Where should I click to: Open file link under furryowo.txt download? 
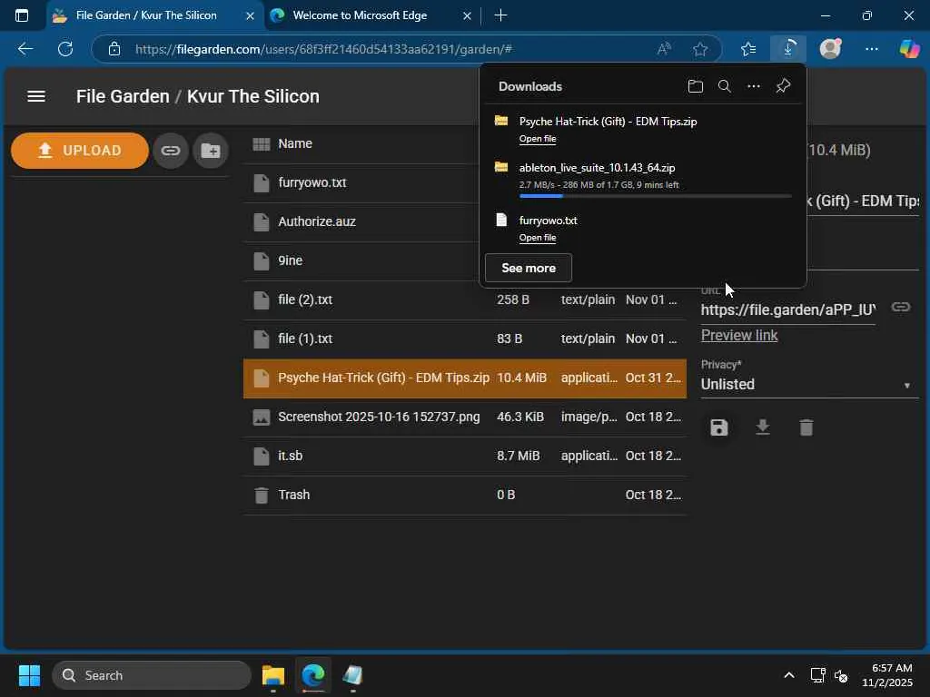[x=538, y=238]
